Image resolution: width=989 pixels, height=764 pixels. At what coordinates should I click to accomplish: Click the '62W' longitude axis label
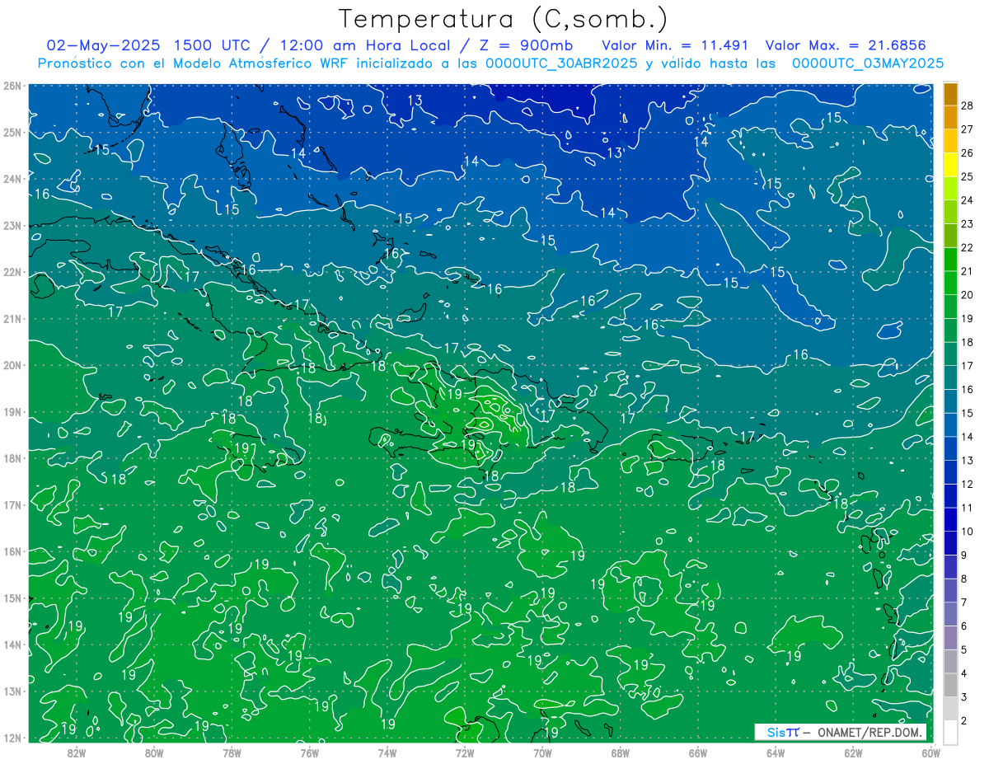pos(853,752)
